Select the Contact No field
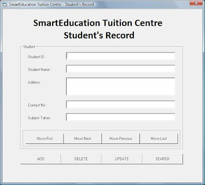 [x=120, y=104]
